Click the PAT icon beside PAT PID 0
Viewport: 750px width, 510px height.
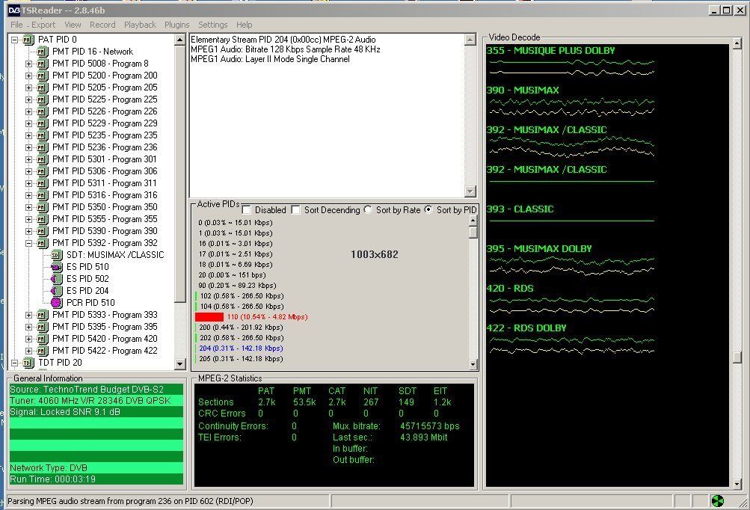point(28,40)
